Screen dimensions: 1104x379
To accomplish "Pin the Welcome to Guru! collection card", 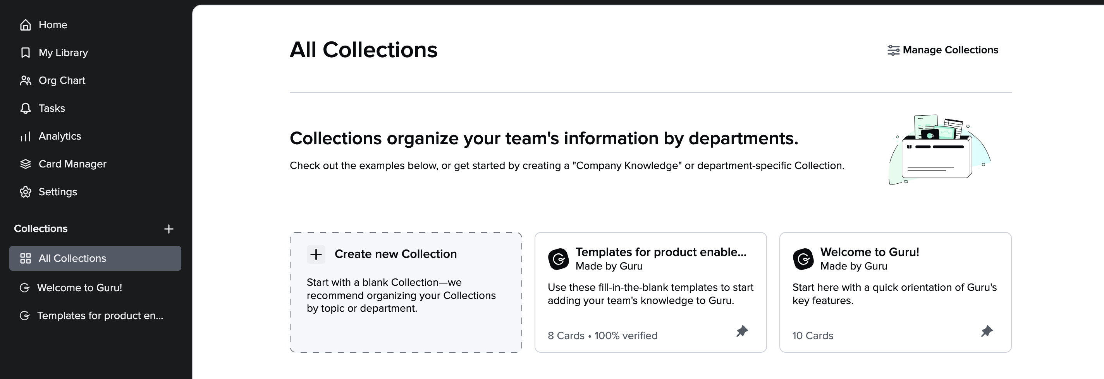I will (987, 331).
